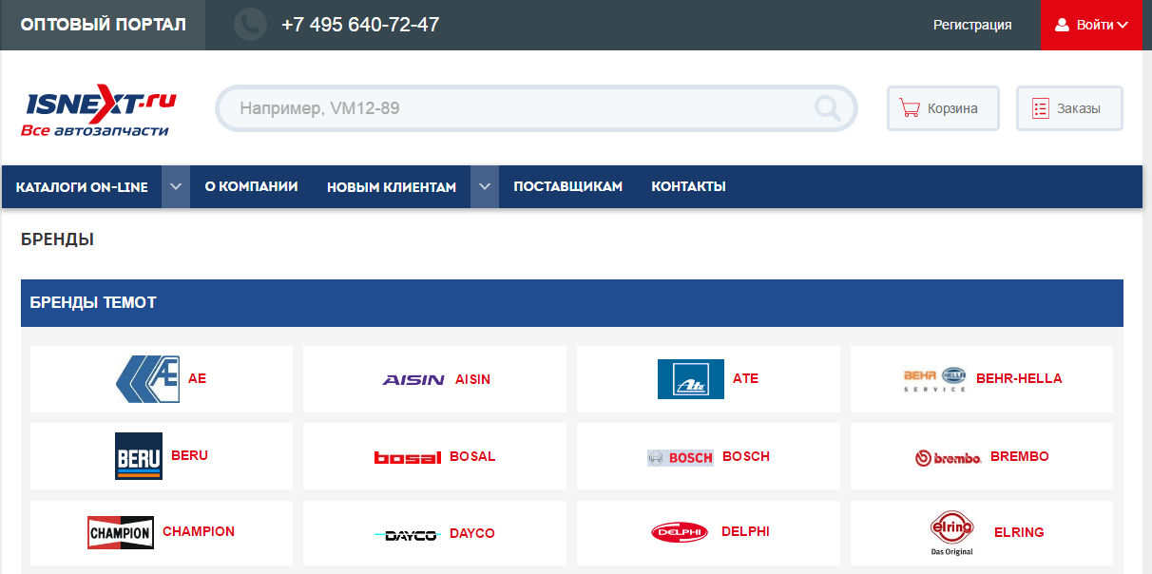The width and height of the screenshot is (1152, 574).
Task: Open the BREMBO brand text link
Action: coord(1020,456)
